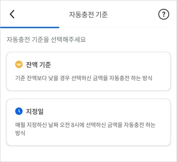177x162 pixels.
Task: Select the 지정일 option card
Action: pyautogui.click(x=88, y=122)
